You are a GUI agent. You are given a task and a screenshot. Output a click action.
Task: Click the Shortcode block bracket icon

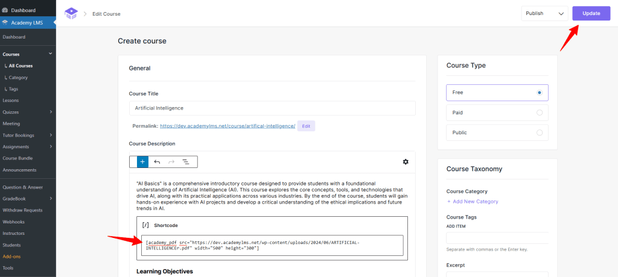(x=145, y=225)
